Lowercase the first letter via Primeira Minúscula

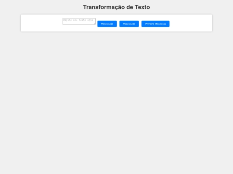tap(155, 24)
